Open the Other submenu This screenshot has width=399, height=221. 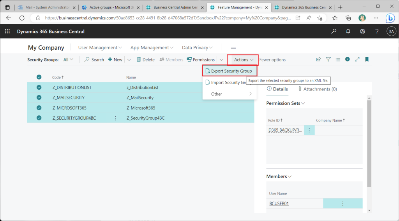[x=230, y=94]
